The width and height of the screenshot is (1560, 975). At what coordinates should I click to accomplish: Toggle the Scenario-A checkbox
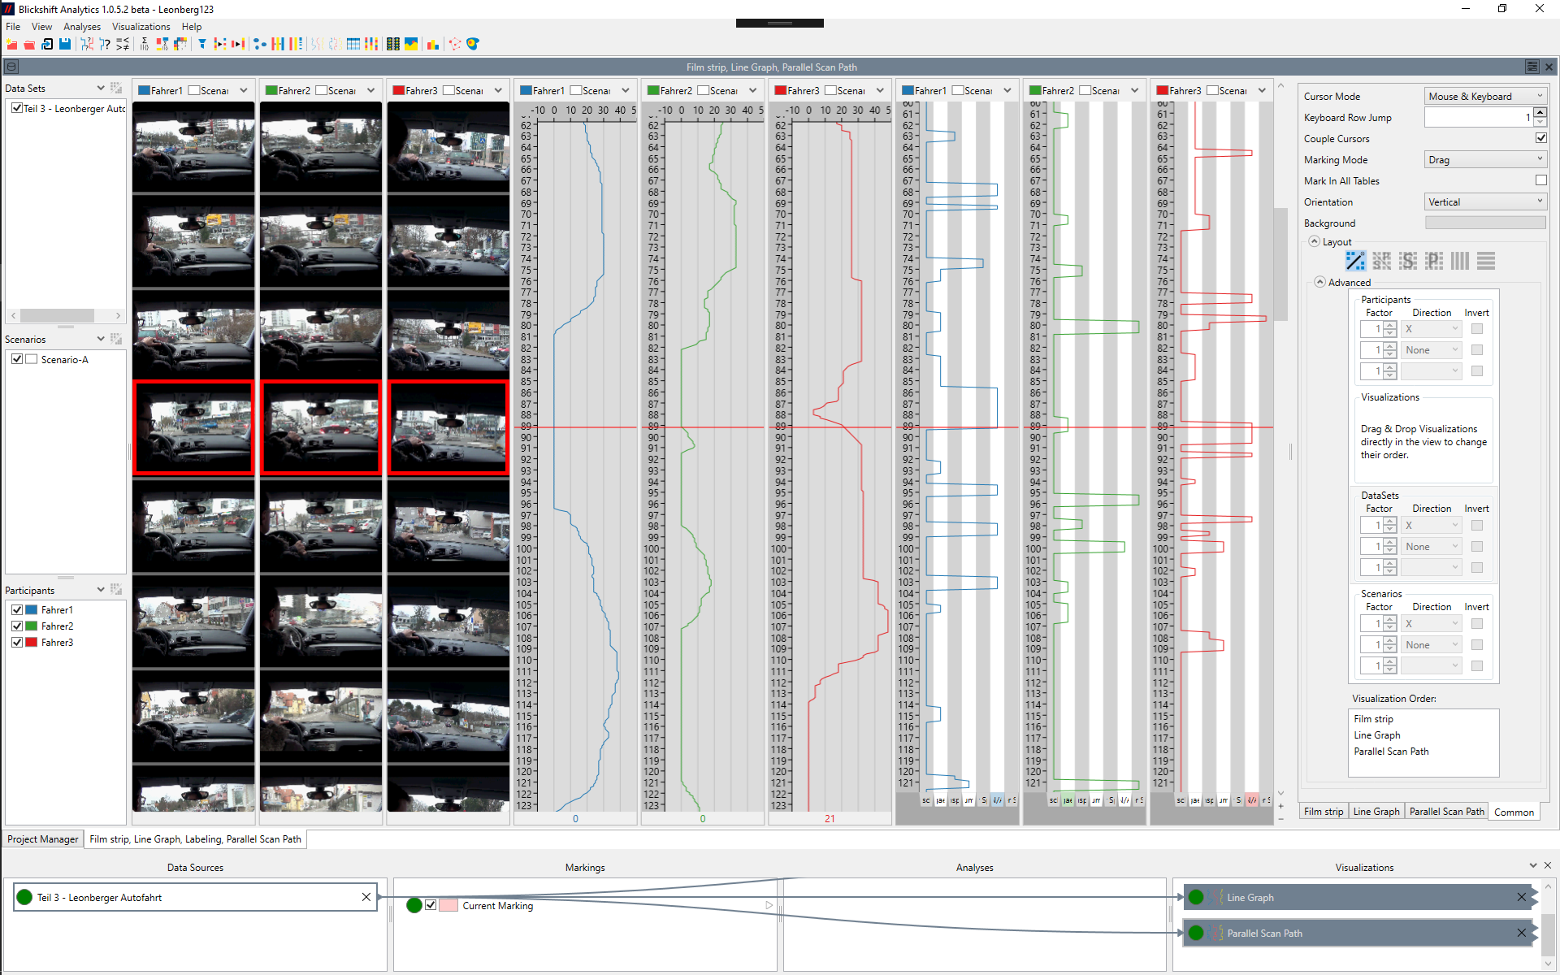tap(17, 359)
